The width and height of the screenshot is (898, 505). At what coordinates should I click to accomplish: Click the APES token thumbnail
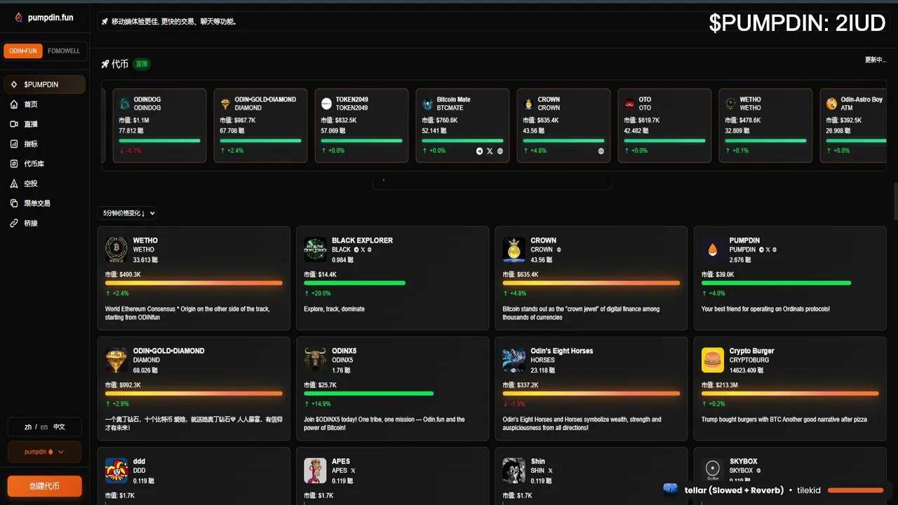coord(315,471)
